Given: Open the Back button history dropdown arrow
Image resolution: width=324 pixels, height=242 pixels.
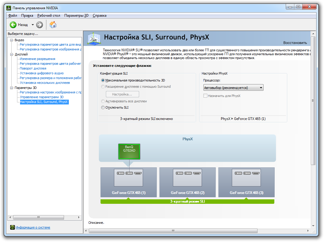Looking at the screenshot, I should 33,25.
